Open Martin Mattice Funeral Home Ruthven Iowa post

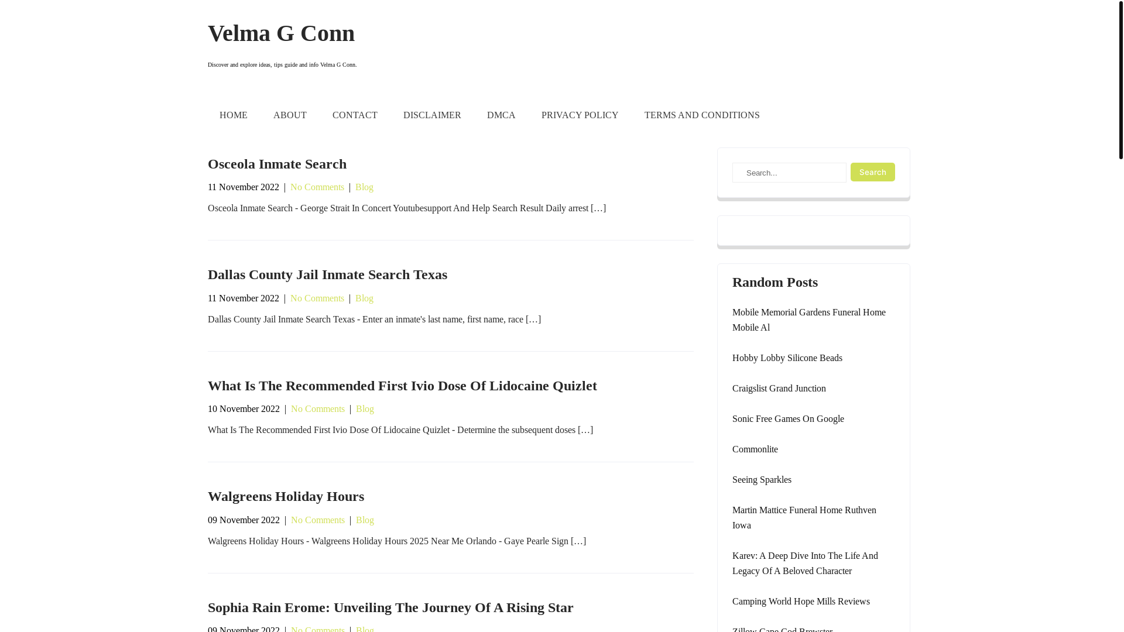point(804,518)
